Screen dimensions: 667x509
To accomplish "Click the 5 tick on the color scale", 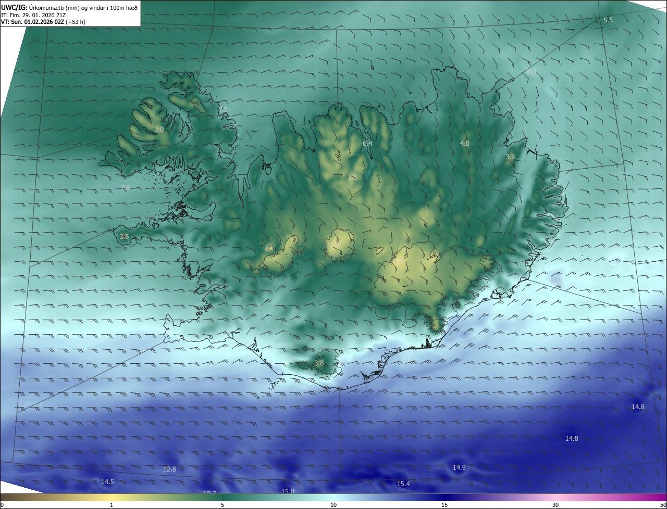I will pyautogui.click(x=223, y=505).
